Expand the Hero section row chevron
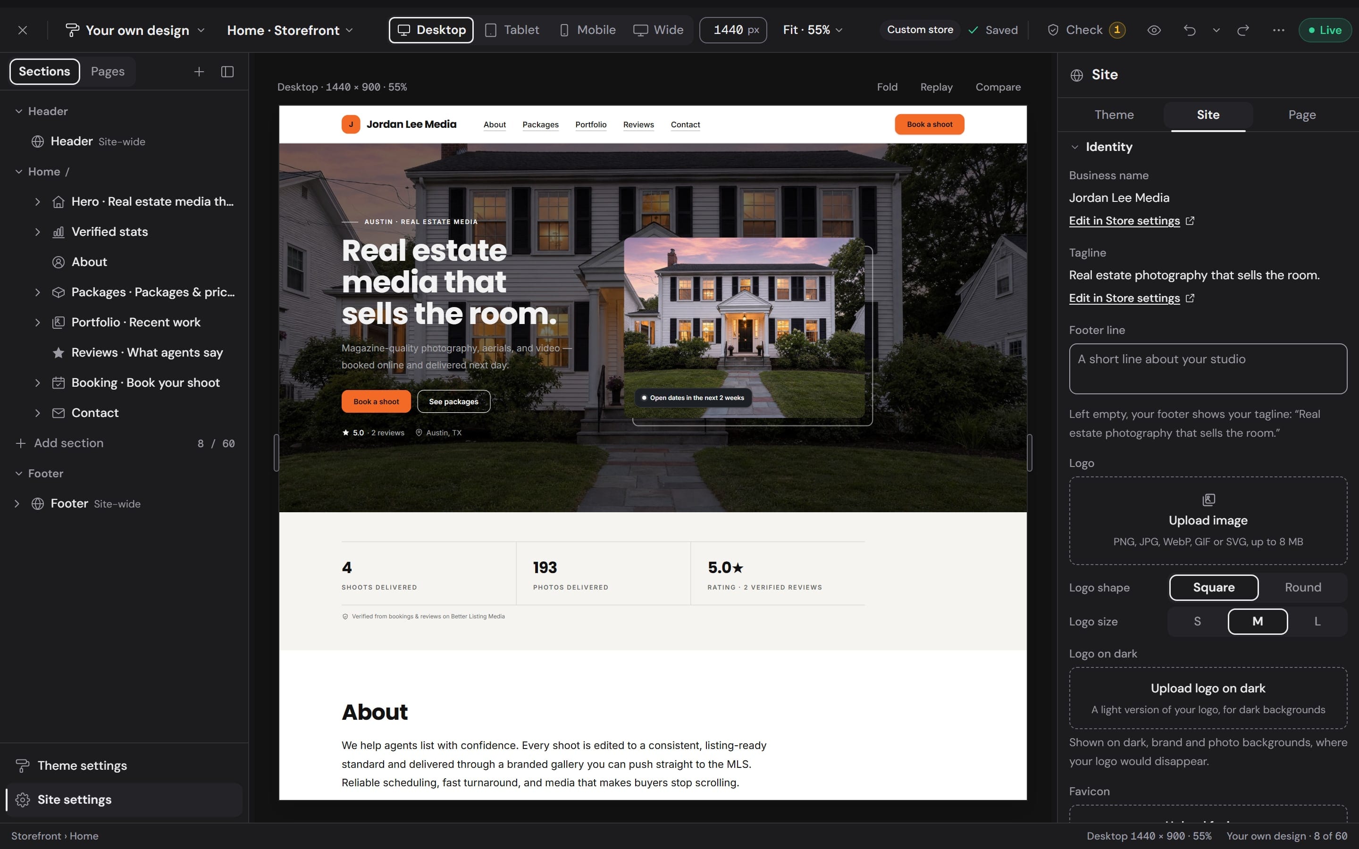 pyautogui.click(x=38, y=201)
